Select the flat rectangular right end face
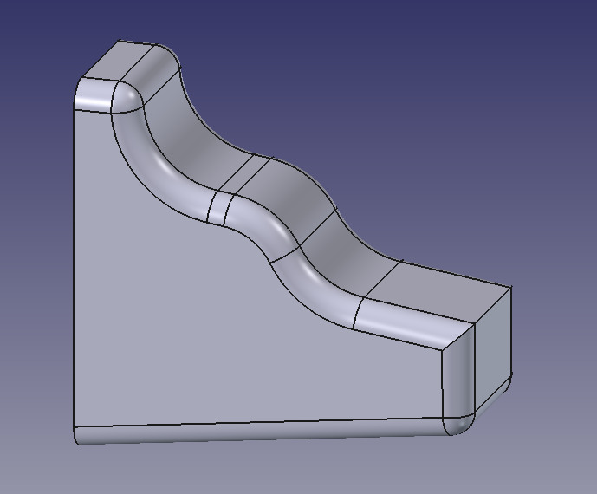Viewport: 597px width, 494px height. click(x=493, y=350)
